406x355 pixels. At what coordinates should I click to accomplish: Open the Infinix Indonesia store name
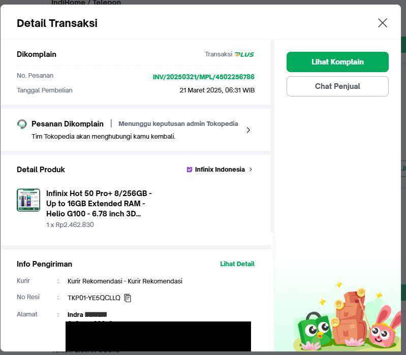pos(220,170)
